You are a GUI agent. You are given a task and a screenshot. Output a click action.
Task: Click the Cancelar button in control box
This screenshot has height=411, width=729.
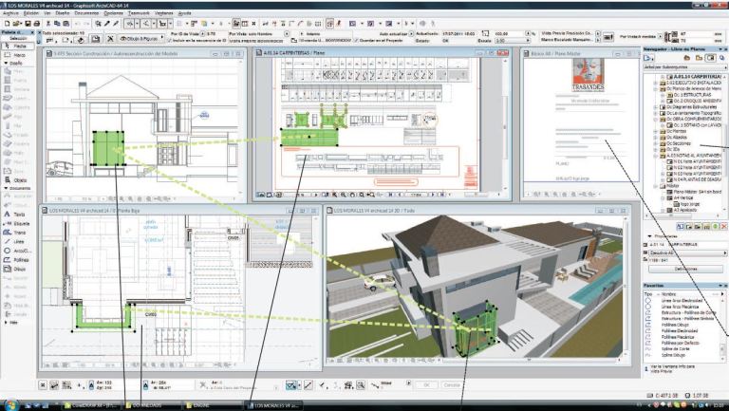452,385
